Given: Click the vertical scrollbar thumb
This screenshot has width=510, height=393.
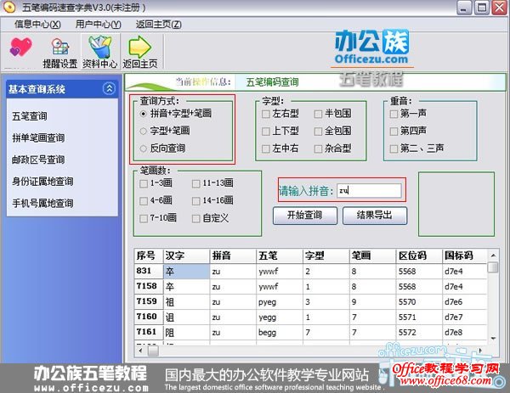Looking at the screenshot, I should pyautogui.click(x=493, y=267).
